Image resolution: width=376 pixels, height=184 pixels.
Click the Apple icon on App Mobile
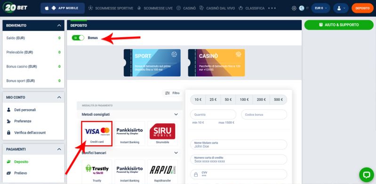pyautogui.click(x=47, y=8)
